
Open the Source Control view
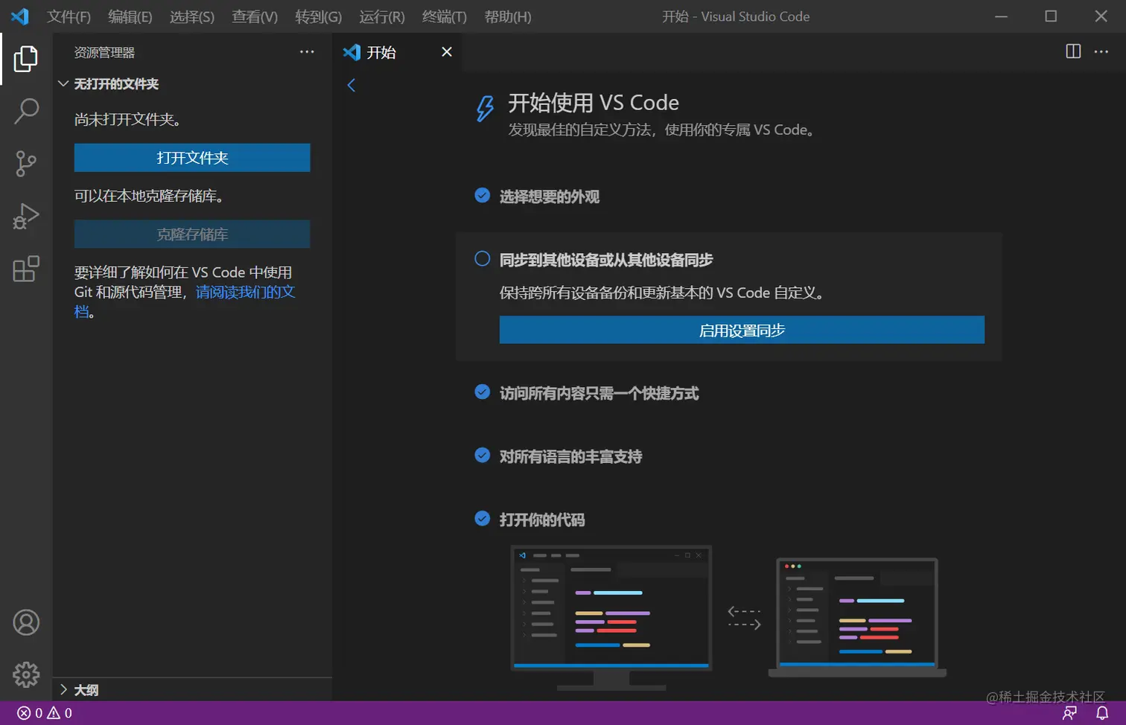(26, 163)
